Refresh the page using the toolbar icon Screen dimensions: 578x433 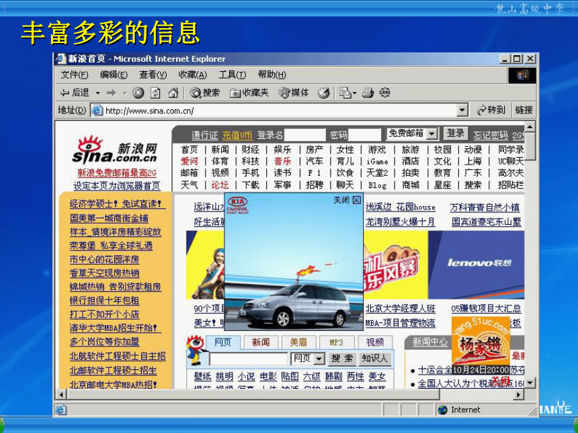pyautogui.click(x=155, y=93)
